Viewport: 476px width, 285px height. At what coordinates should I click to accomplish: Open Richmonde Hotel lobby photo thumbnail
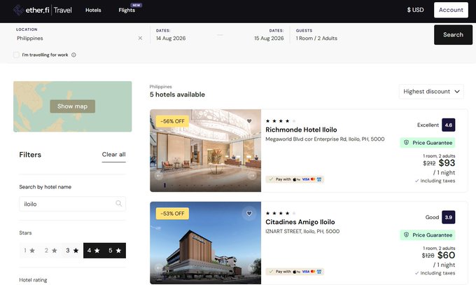206,151
